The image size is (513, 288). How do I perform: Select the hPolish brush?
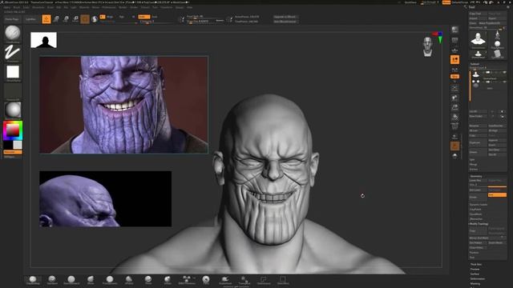(129, 280)
